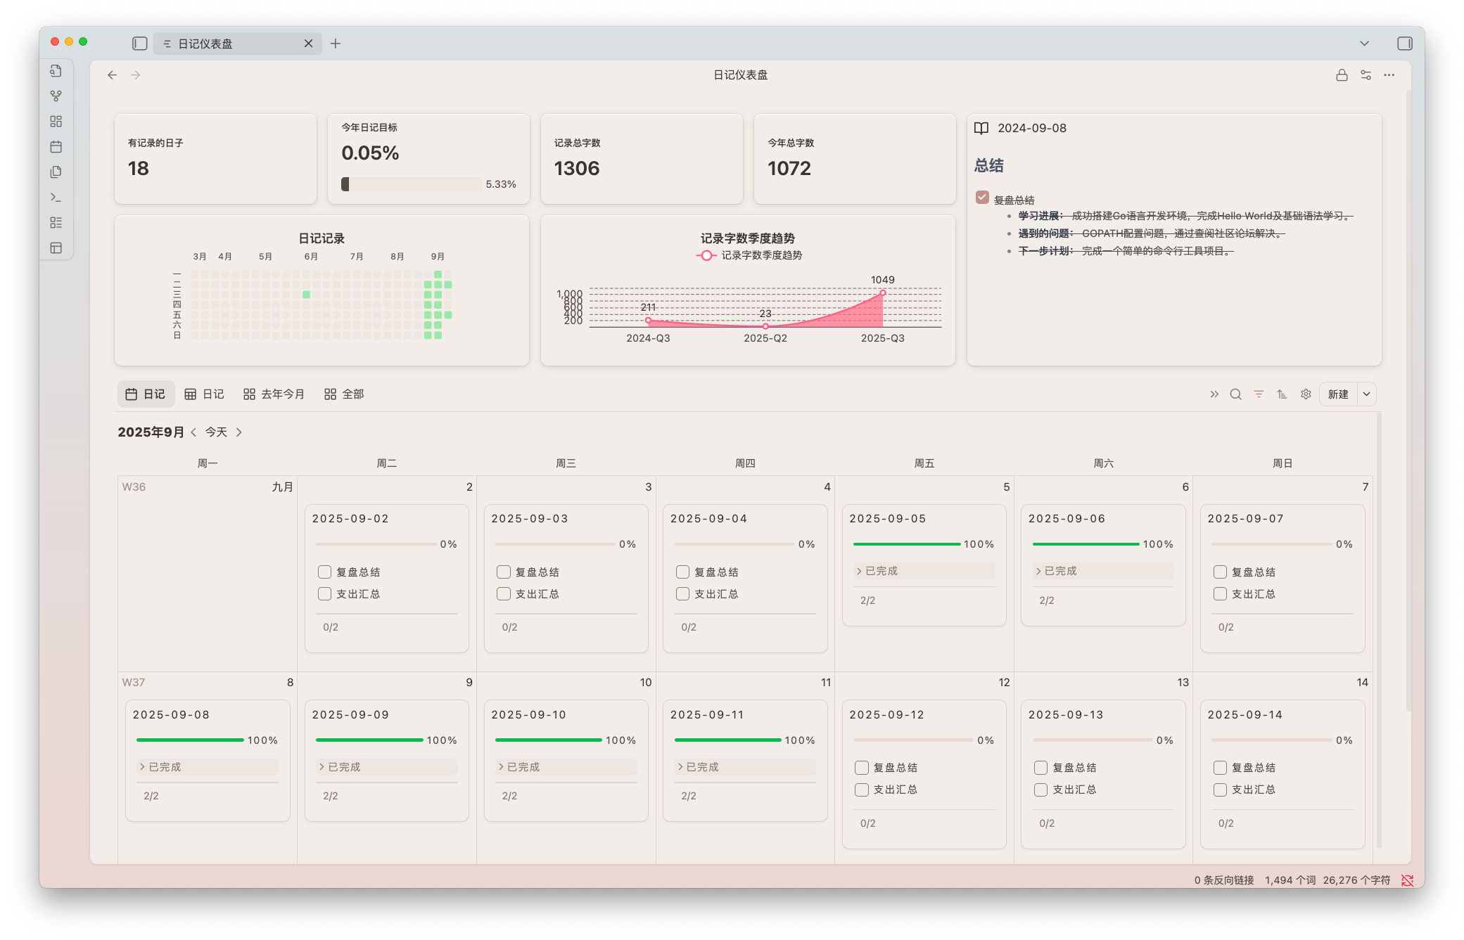Check 支出汇总 on the 2025-09-02 card

324,594
